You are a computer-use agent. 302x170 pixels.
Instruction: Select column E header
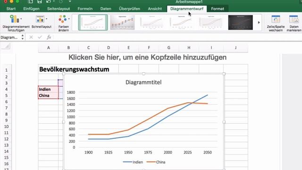[128, 48]
